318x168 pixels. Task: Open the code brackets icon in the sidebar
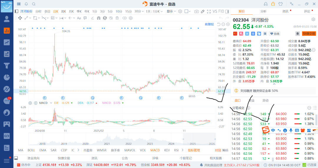tap(7, 136)
